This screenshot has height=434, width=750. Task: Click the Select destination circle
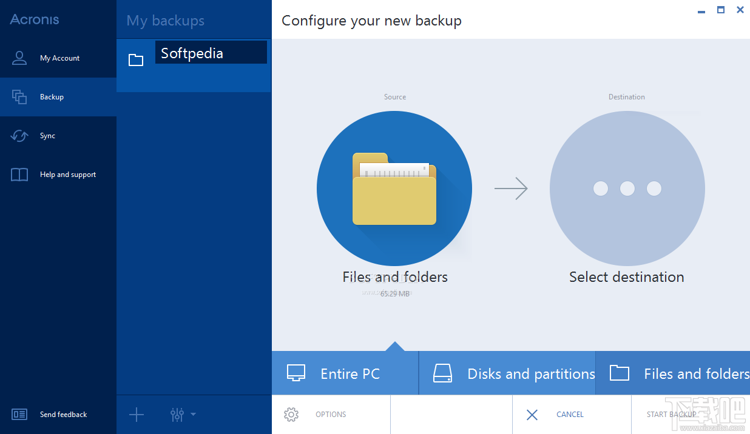point(626,188)
